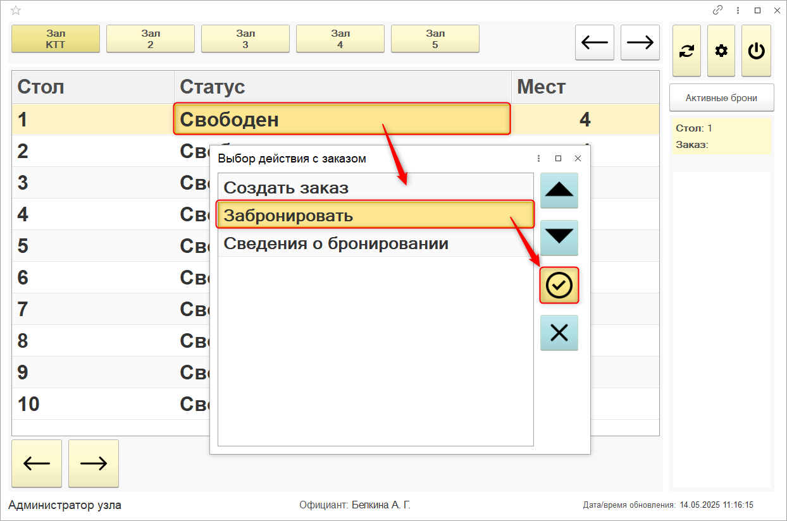
Task: Close the order action dialog
Action: tap(578, 159)
